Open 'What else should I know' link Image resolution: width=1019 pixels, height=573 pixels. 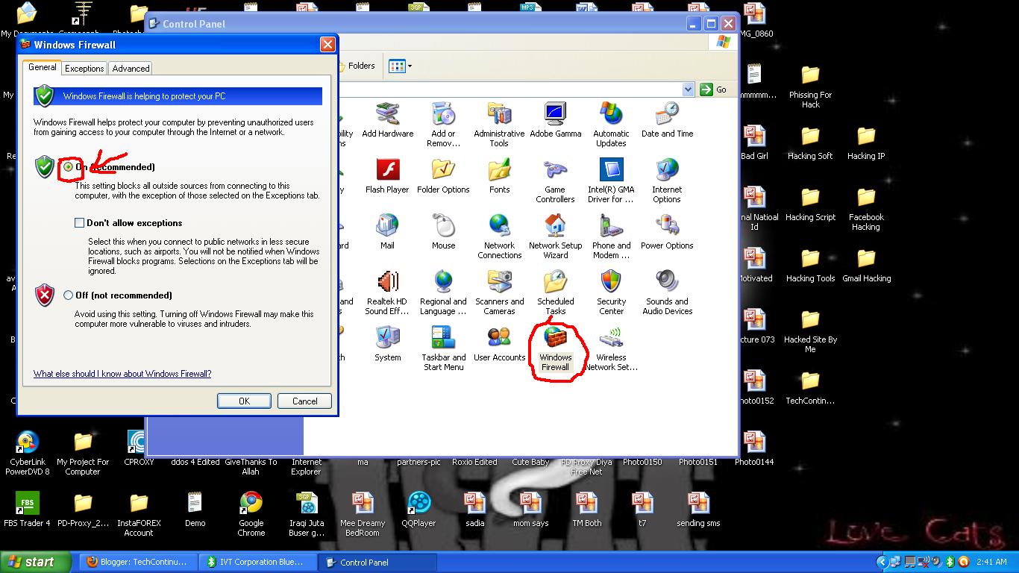click(x=122, y=374)
